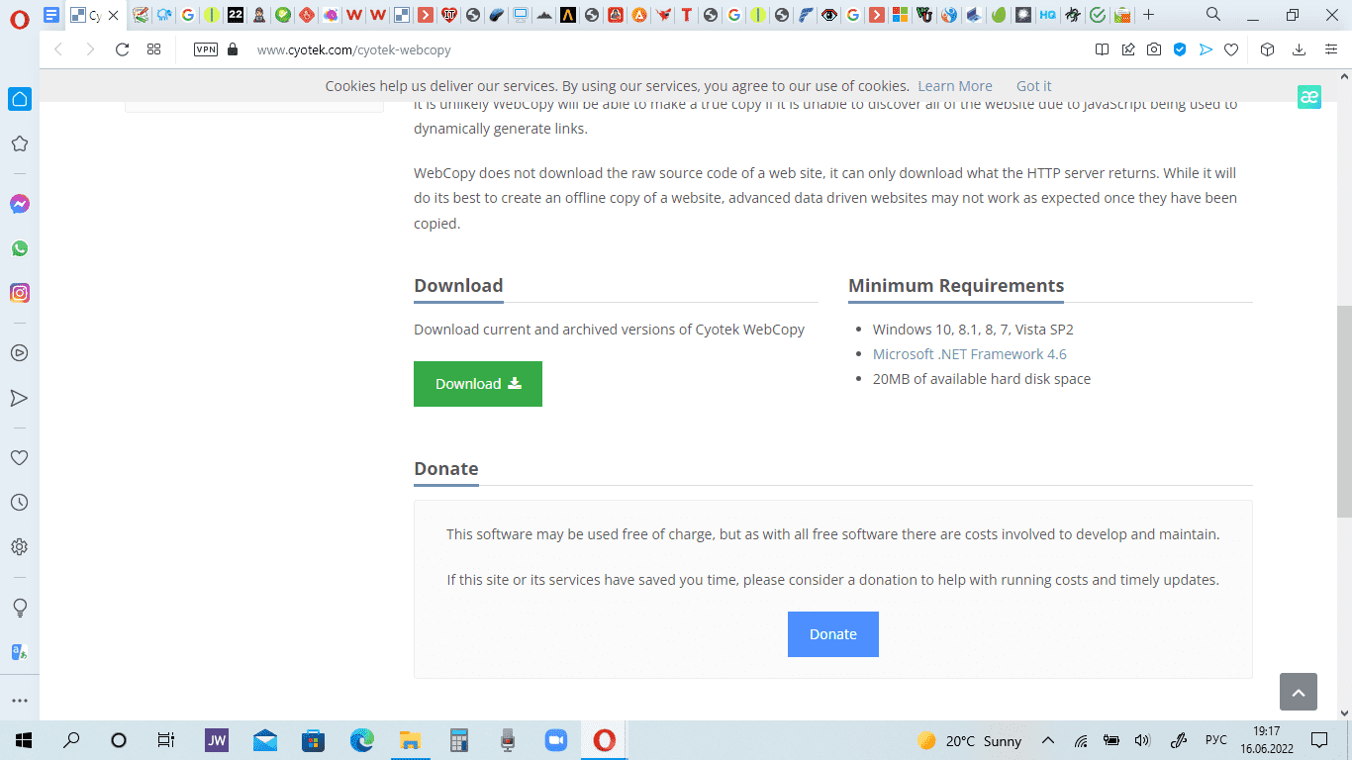
Task: Open Instagram sidebar panel
Action: (x=20, y=293)
